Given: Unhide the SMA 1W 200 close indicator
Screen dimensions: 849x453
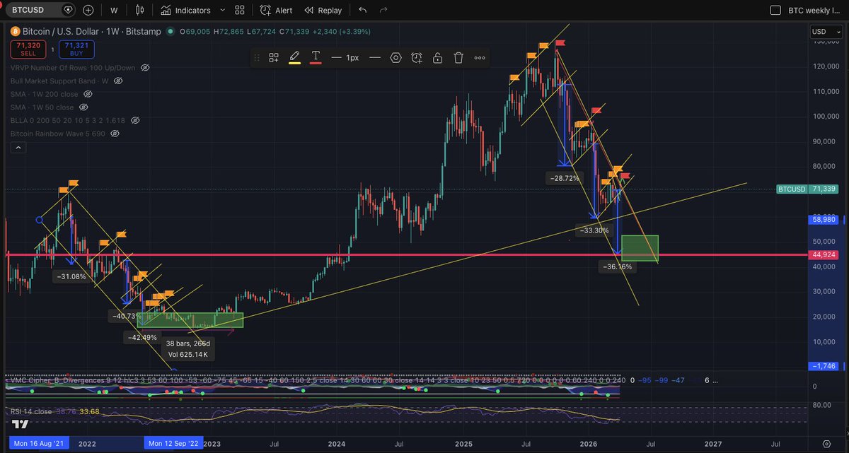Looking at the screenshot, I should pos(88,94).
